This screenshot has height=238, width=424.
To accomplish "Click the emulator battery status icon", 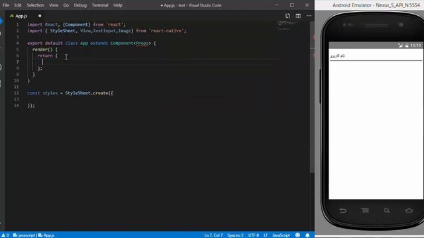I will pos(406,46).
